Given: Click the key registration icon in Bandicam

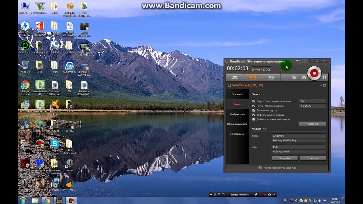Looking at the screenshot, I should (x=298, y=61).
